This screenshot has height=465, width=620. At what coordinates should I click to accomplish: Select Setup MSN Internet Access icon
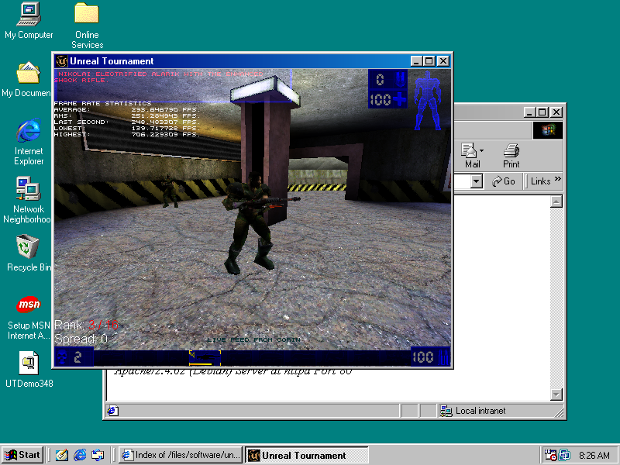pyautogui.click(x=29, y=318)
